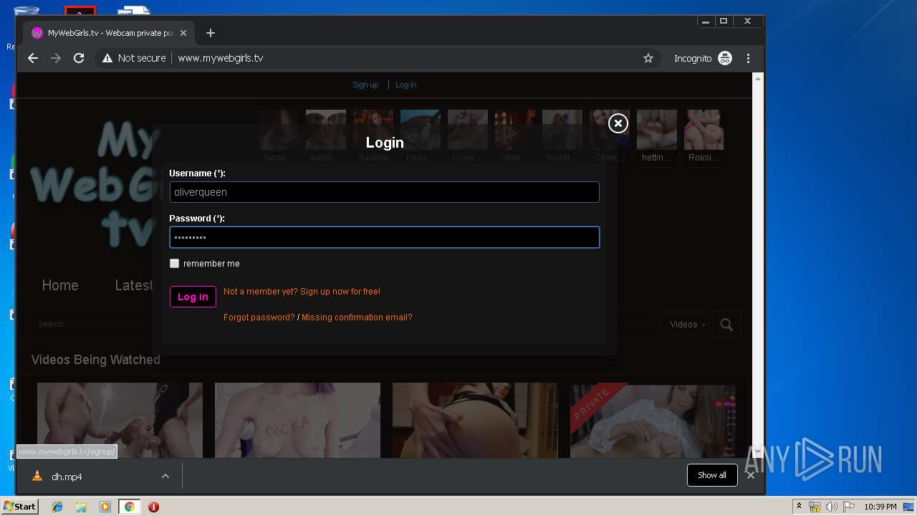
Task: Click the Not secure warning icon
Action: pos(107,58)
